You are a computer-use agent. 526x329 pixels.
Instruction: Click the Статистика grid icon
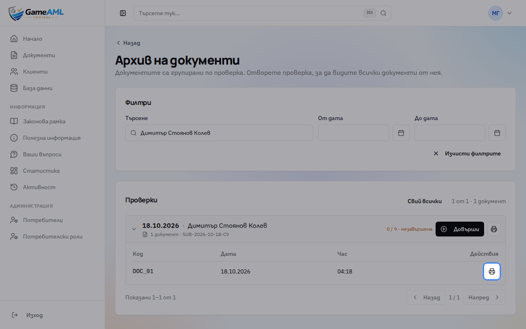pyautogui.click(x=14, y=171)
